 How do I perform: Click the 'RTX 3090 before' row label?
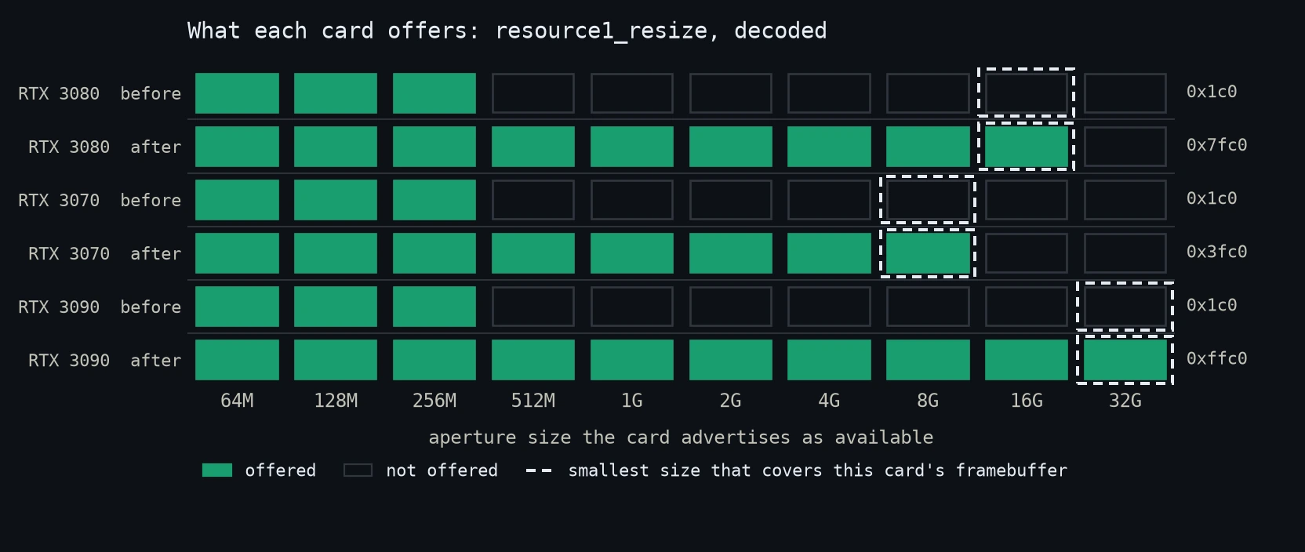[100, 307]
